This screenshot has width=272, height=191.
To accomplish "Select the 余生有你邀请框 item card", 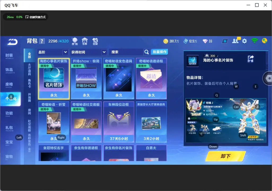I will pos(86,153).
